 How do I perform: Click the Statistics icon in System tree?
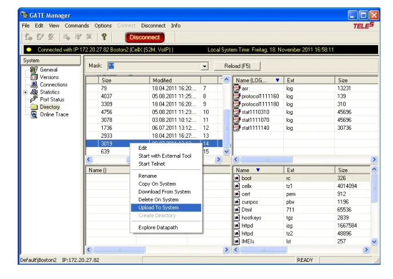(x=34, y=92)
